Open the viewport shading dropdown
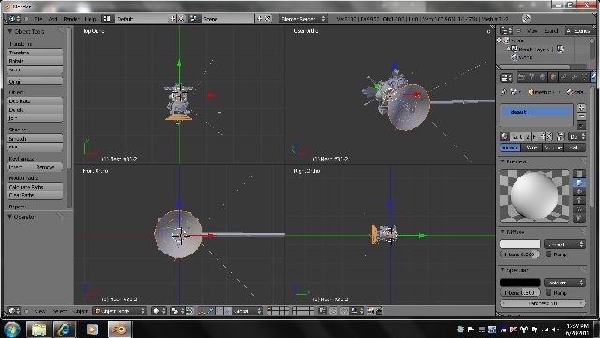 [x=158, y=311]
